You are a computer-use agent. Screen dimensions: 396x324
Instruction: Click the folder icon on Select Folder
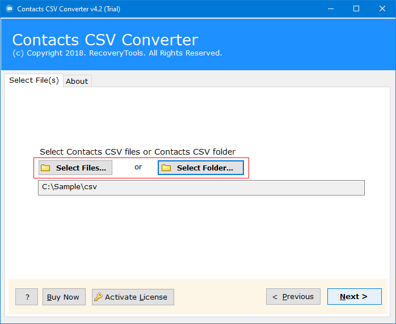166,168
